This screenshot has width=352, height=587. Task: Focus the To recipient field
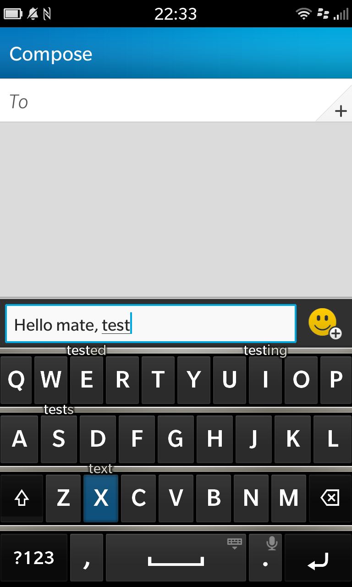(176, 101)
